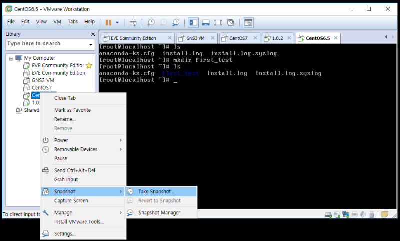This screenshot has width=400, height=241.
Task: Send Ctrl+Alt+Del via toolbar icon
Action: pos(133,22)
